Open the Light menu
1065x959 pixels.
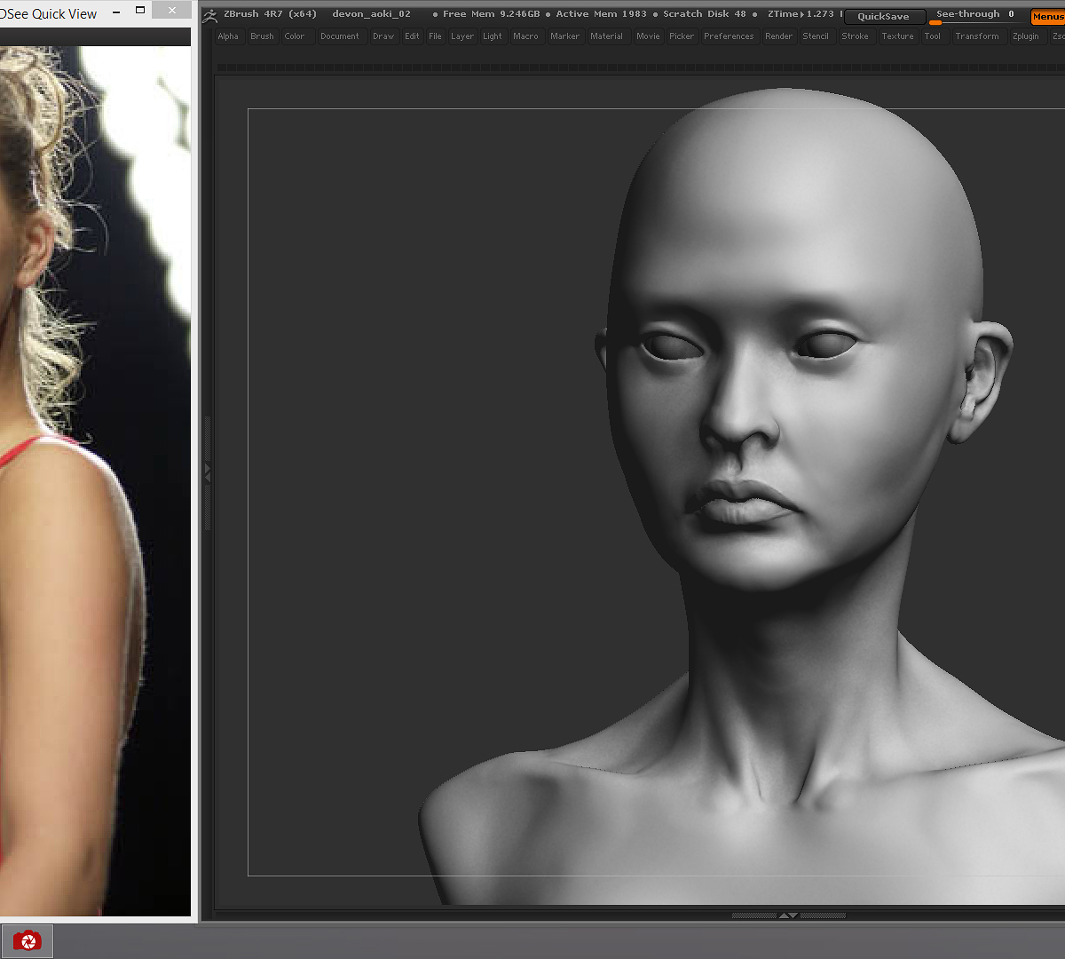click(x=493, y=36)
